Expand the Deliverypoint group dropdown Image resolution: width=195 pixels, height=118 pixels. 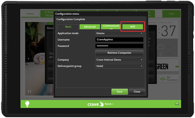pyautogui.click(x=119, y=66)
